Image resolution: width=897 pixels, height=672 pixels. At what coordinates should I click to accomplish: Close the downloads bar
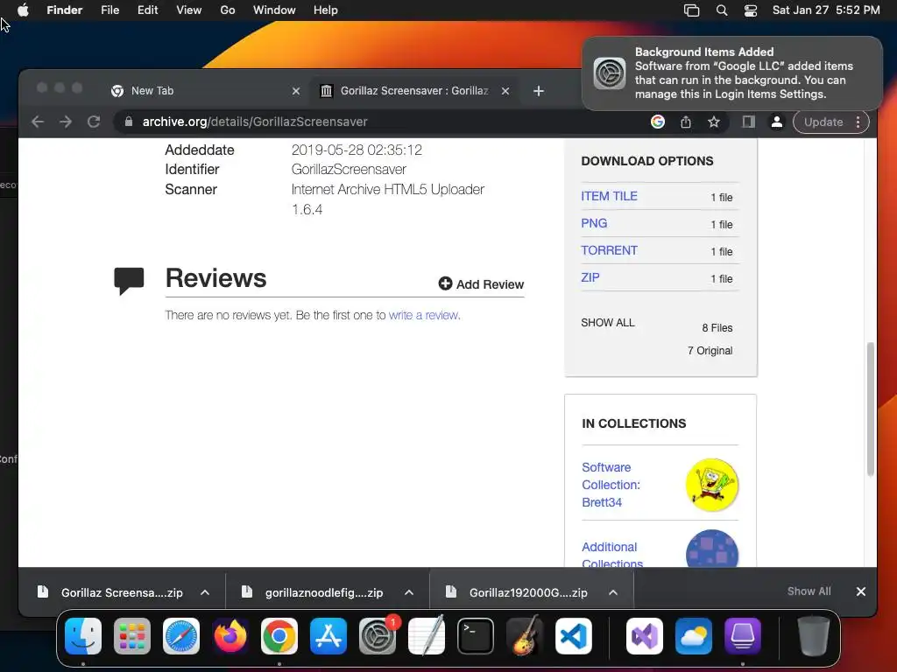tap(861, 591)
